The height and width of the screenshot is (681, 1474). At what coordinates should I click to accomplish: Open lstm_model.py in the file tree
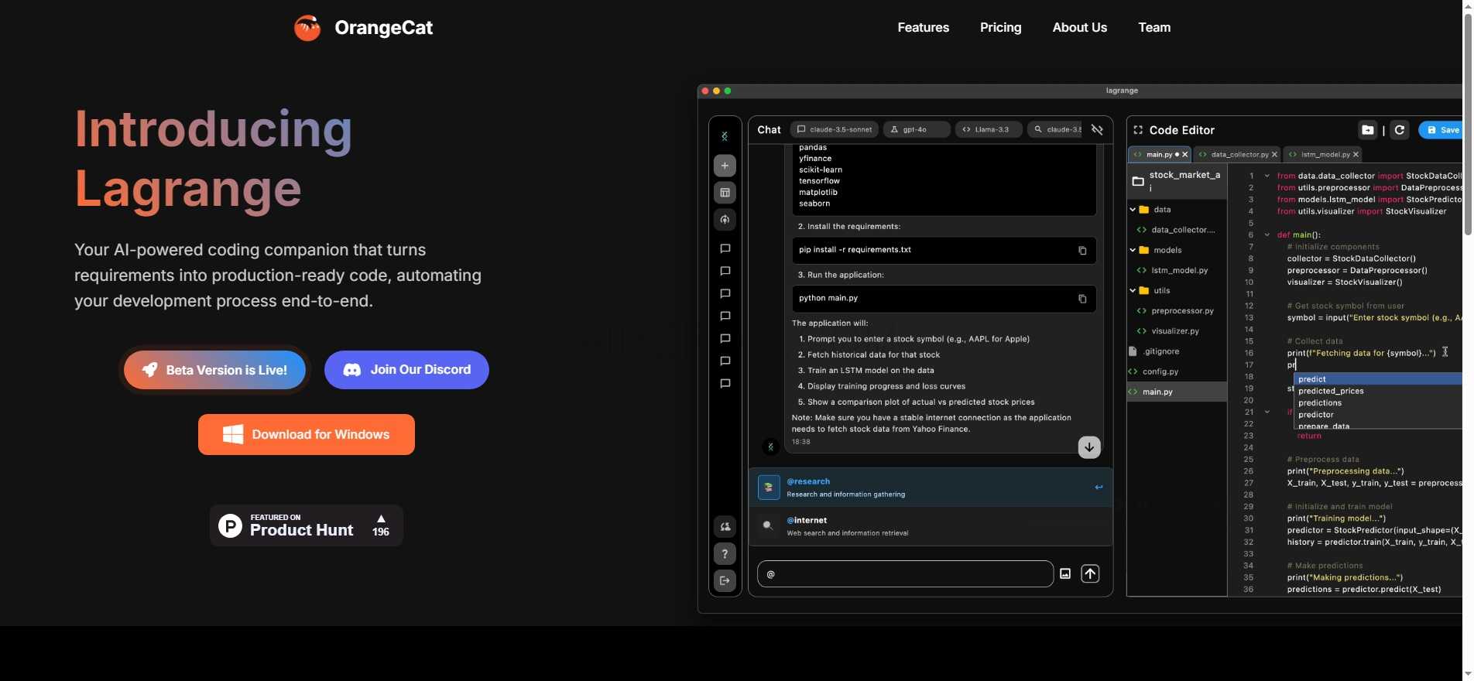1177,270
